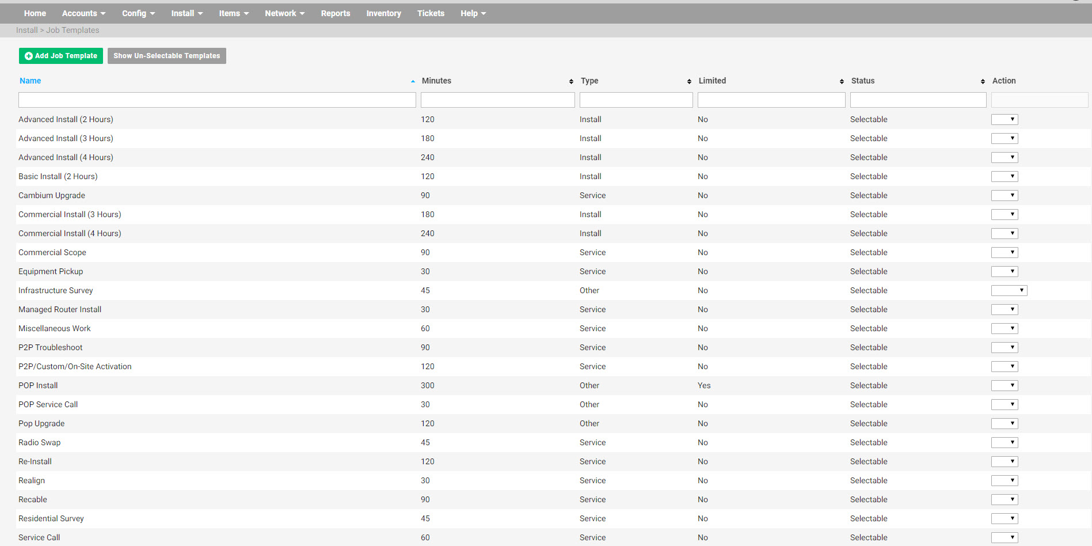Click the Status column sort arrows
Image resolution: width=1092 pixels, height=546 pixels.
point(983,81)
